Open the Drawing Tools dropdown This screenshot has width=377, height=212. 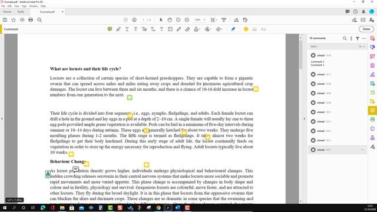(219, 29)
